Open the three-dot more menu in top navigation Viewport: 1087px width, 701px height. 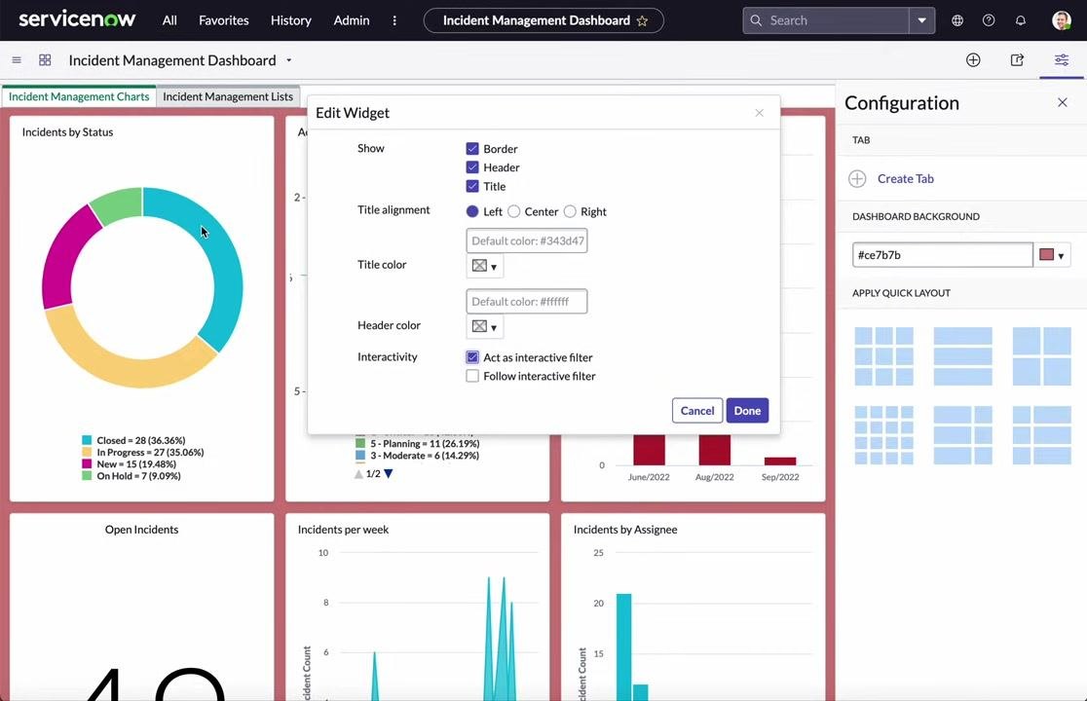point(394,20)
